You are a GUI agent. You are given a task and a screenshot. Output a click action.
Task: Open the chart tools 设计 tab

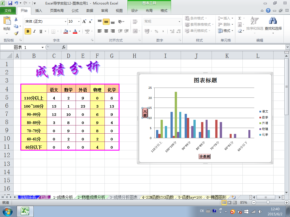coord(135,11)
